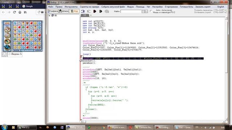The height and width of the screenshot is (130, 232).
Task: Click find-previous arrow beside search field
Action: pyautogui.click(x=146, y=11)
